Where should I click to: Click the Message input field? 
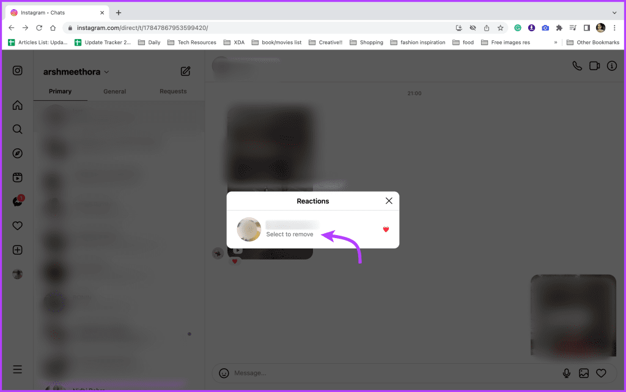pyautogui.click(x=393, y=373)
